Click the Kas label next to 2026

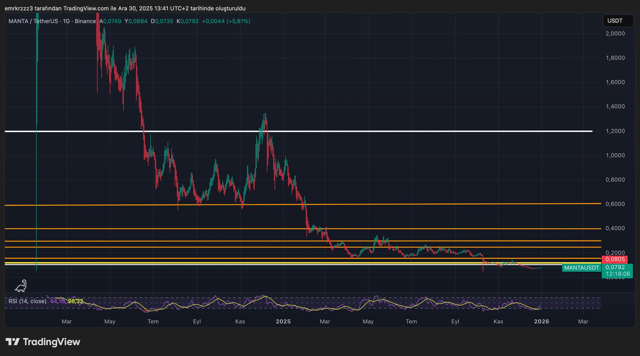(x=498, y=321)
